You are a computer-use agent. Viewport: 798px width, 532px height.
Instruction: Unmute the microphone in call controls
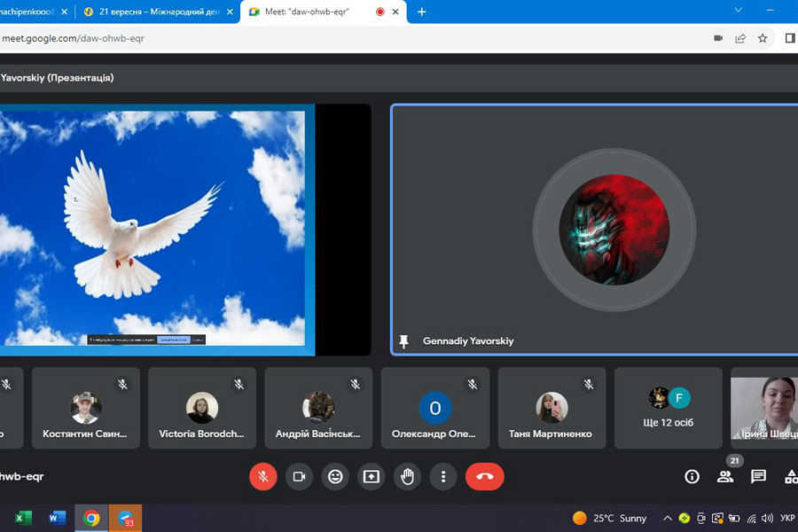pyautogui.click(x=263, y=476)
